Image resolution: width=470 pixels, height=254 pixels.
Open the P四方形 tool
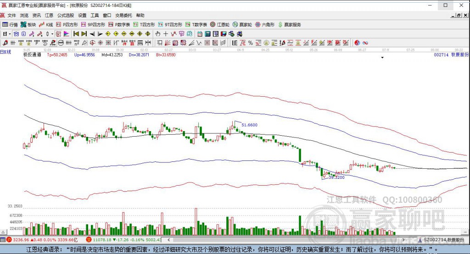click(x=67, y=25)
